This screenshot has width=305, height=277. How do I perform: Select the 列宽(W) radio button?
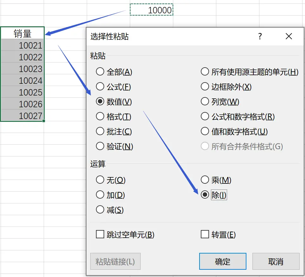[x=205, y=102]
